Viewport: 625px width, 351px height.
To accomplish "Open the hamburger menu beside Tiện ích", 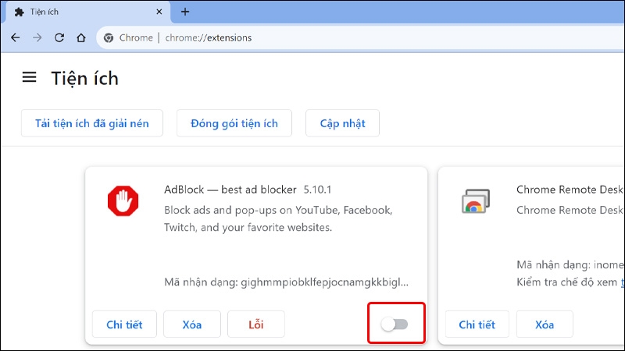I will (29, 77).
